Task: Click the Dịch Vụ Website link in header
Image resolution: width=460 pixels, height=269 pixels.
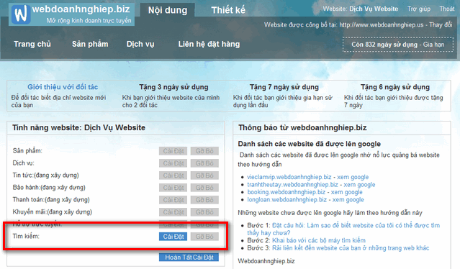Action: pyautogui.click(x=374, y=9)
